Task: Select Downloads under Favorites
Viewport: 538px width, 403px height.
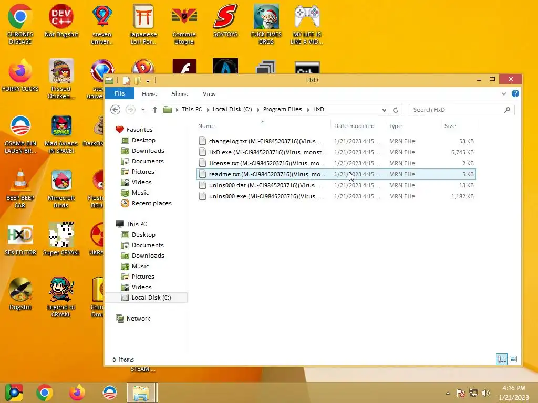Action: (148, 151)
